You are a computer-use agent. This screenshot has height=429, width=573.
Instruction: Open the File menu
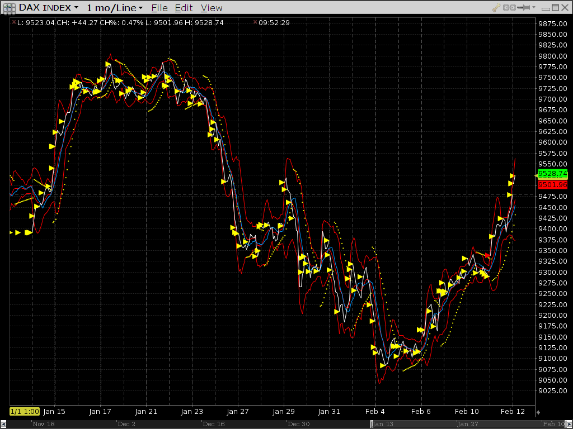[159, 8]
